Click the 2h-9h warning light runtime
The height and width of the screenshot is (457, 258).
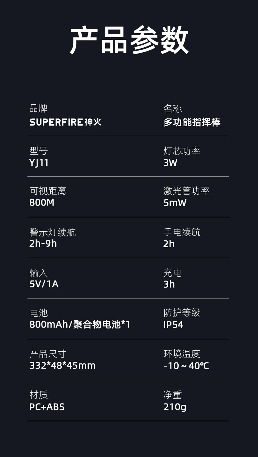(x=43, y=243)
